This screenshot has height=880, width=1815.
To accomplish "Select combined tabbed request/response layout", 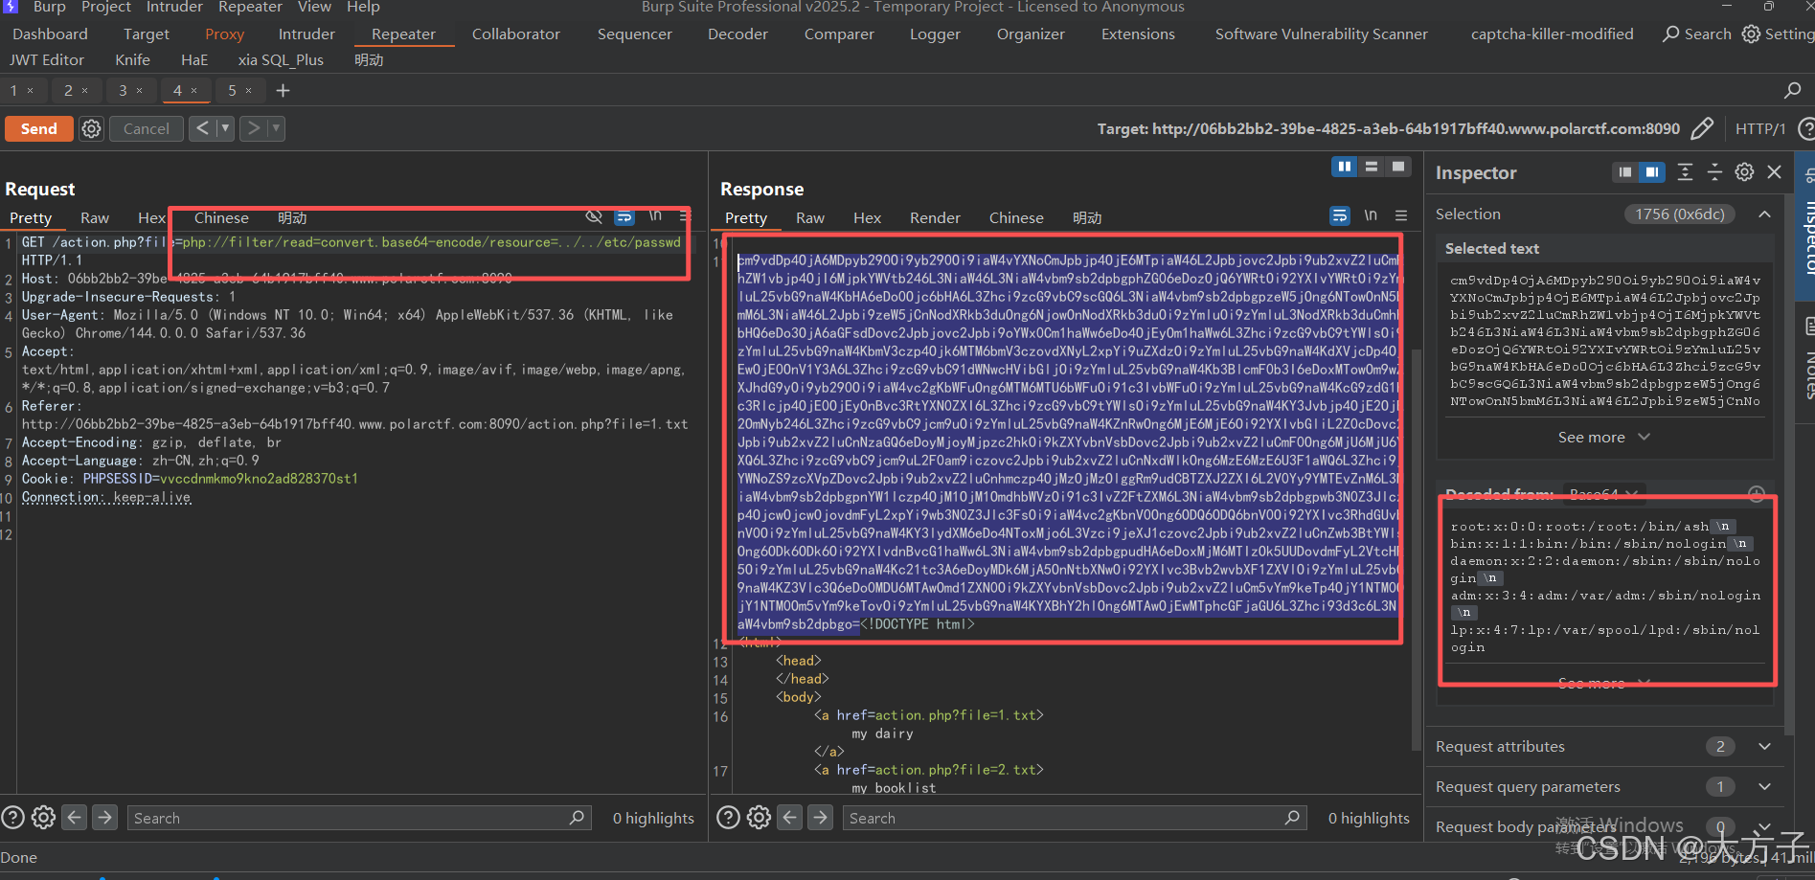I will [1398, 167].
